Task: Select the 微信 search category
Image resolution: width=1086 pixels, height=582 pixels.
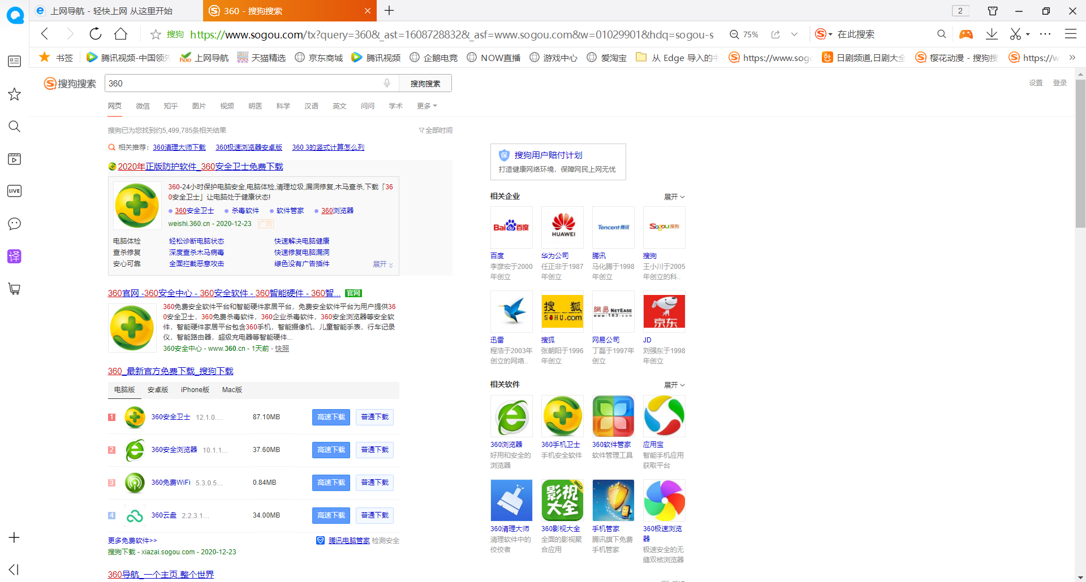Action: [143, 106]
